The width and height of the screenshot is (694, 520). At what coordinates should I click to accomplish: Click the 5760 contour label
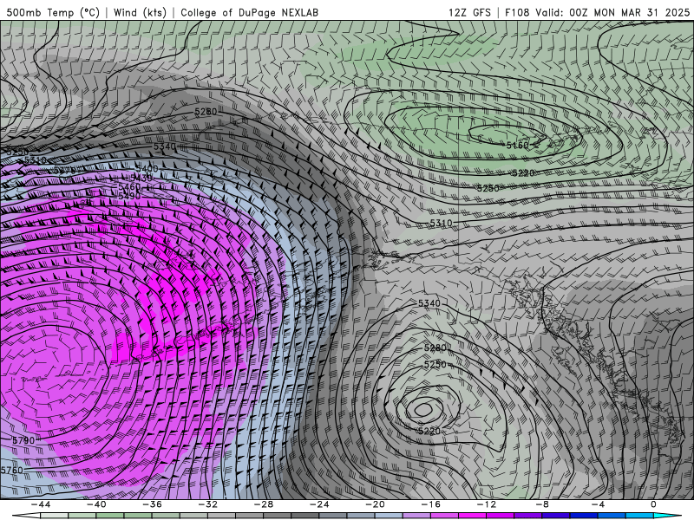[12, 470]
